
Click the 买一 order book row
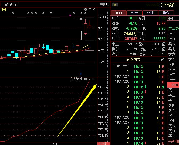coord(173,90)
